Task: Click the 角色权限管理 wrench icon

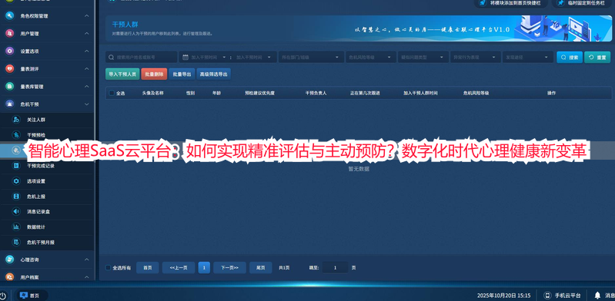Action: pyautogui.click(x=9, y=16)
